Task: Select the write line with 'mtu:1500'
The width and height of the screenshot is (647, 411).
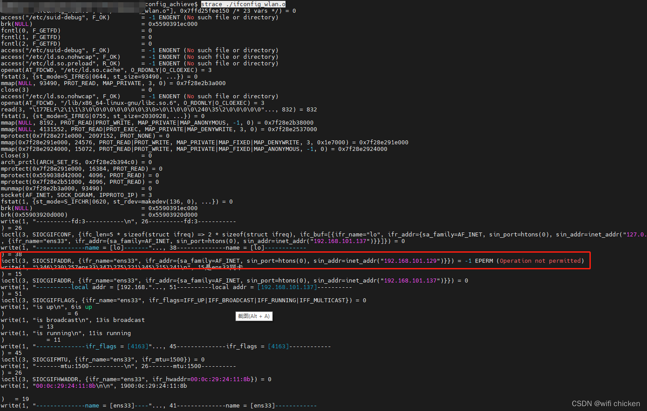Action: tap(119, 366)
